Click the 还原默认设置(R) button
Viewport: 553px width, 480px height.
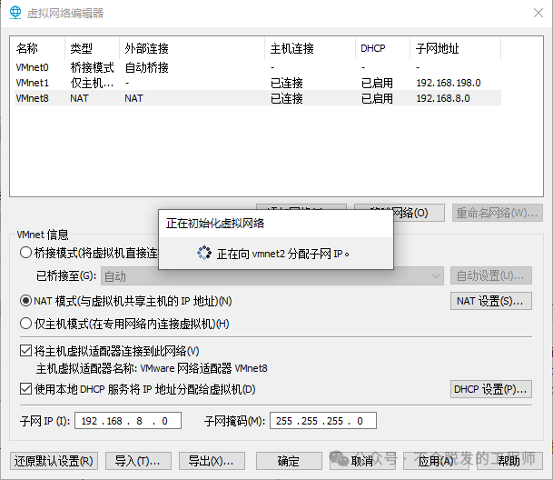(54, 461)
